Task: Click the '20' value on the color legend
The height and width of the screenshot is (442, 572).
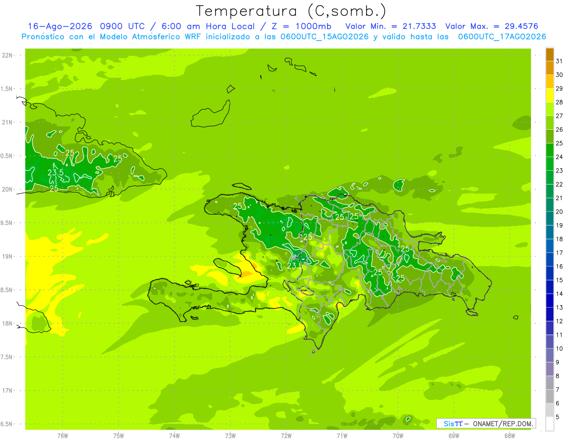Action: pos(560,212)
